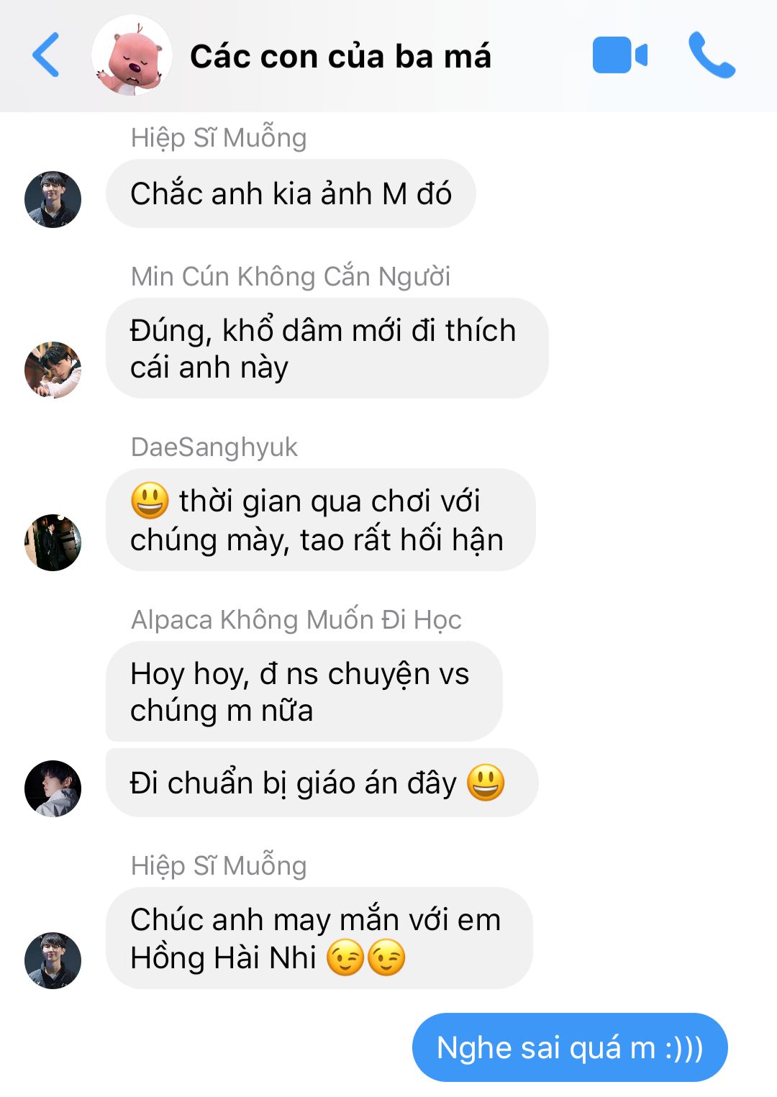Select message "Hoy hoy, đ ns chuyện vs"
Image resolution: width=777 pixels, height=1097 pixels.
point(304,691)
